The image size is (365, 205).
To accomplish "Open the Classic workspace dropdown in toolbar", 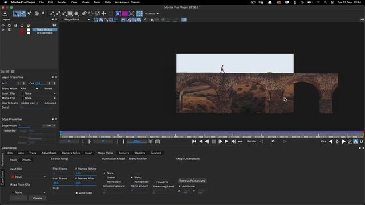I will [x=152, y=14].
